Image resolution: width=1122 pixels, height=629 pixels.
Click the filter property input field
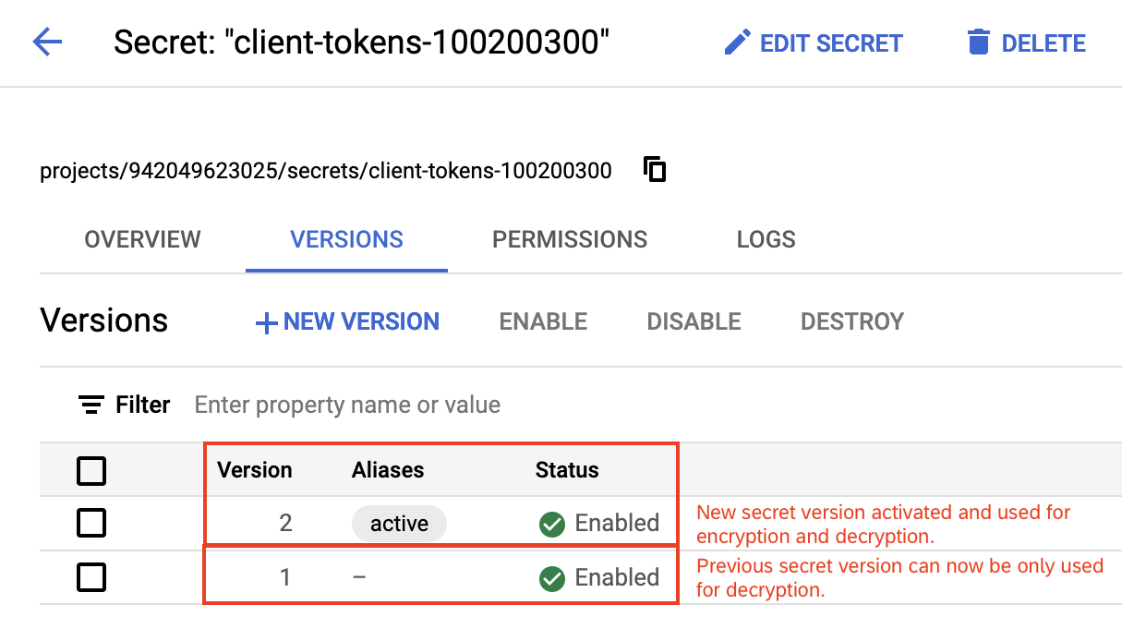[x=346, y=405]
